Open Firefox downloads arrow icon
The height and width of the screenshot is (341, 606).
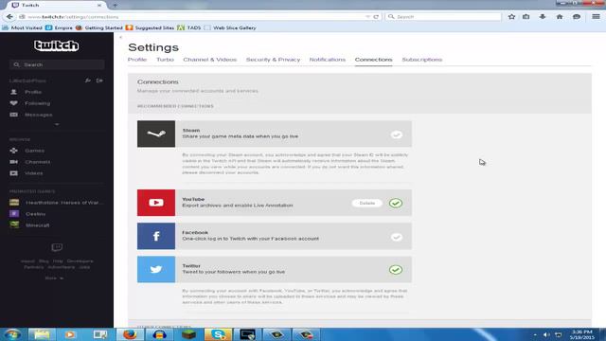(x=543, y=17)
